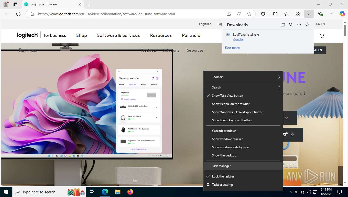Launch Firefox from the taskbar
348x197 pixels.
(130, 192)
